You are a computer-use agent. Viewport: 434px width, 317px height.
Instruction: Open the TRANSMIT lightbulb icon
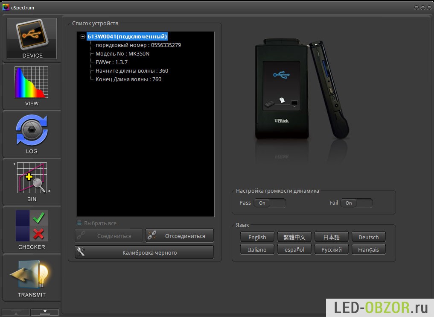tap(32, 277)
